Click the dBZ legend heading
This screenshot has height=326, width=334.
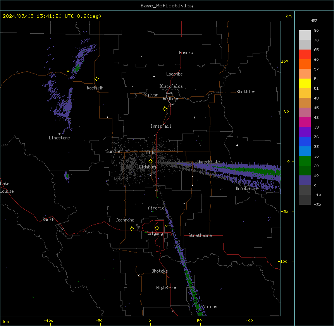point(314,21)
